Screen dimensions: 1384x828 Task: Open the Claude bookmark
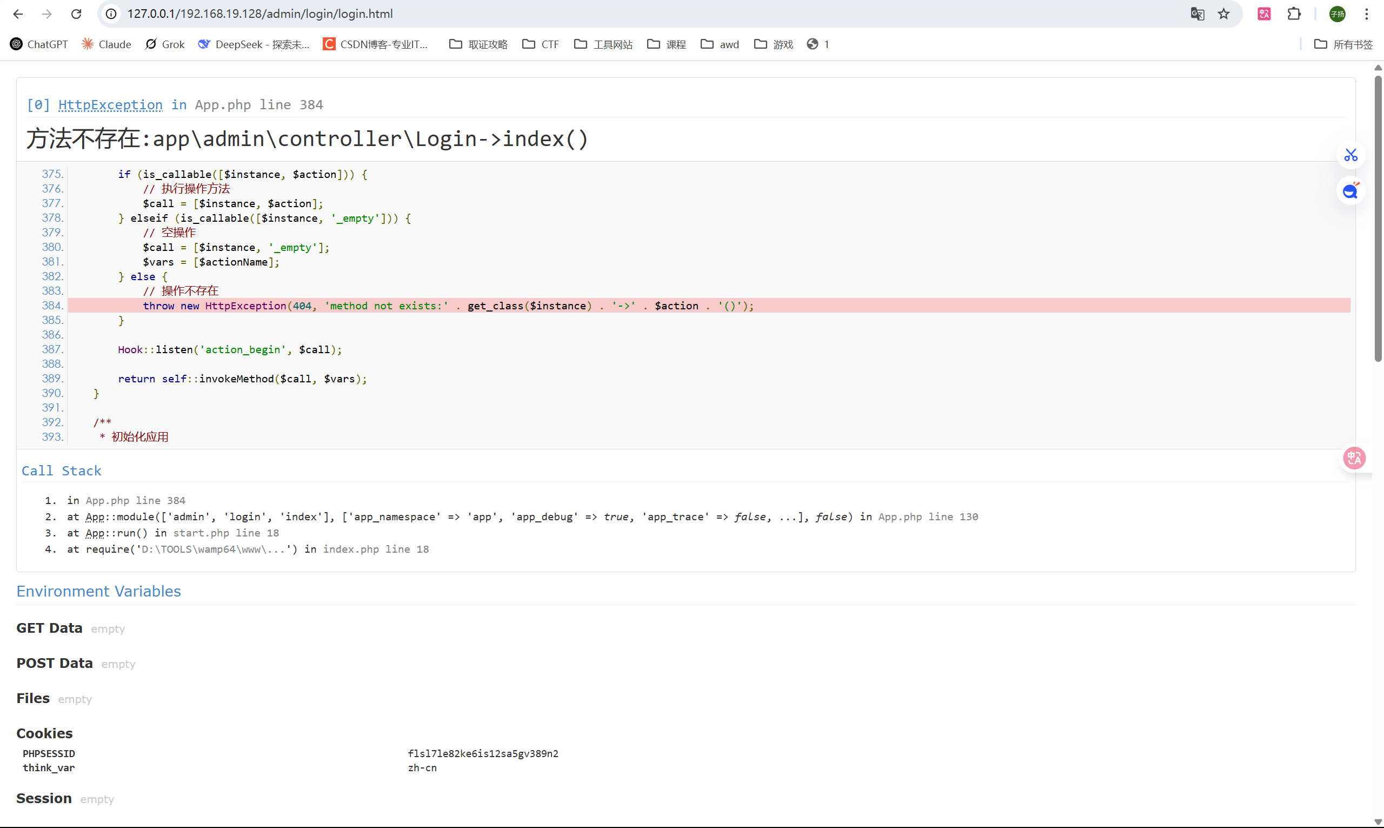[x=107, y=44]
